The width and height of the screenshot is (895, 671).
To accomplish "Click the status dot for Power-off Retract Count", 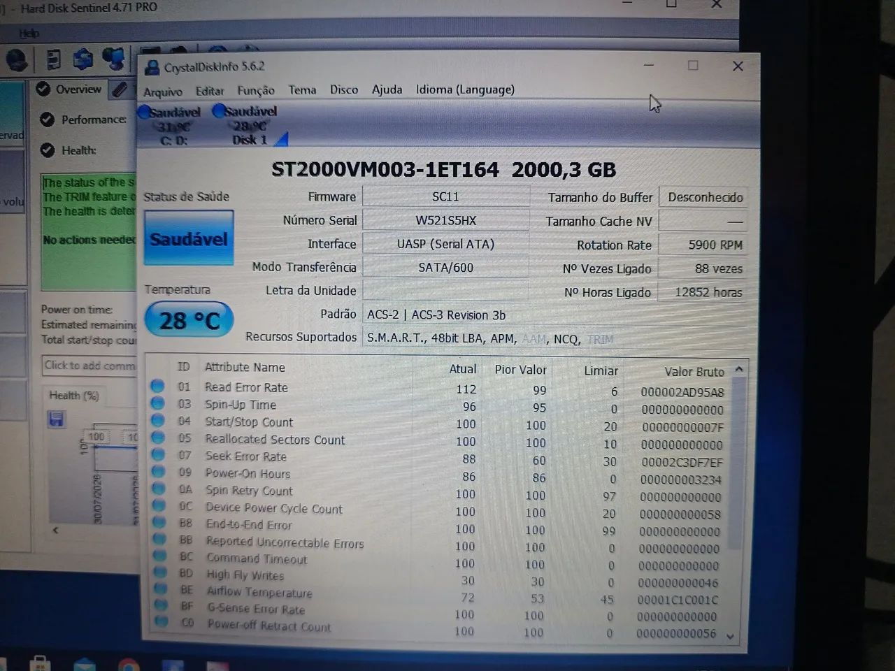I will tap(162, 621).
